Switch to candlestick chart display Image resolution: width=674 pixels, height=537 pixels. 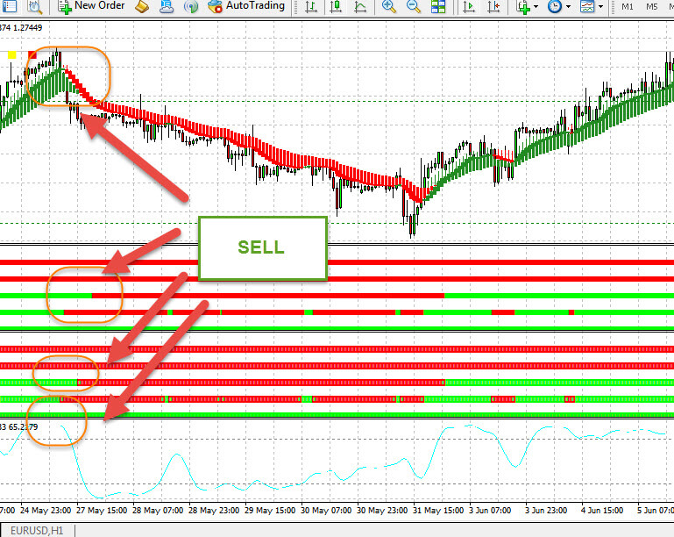(x=334, y=7)
